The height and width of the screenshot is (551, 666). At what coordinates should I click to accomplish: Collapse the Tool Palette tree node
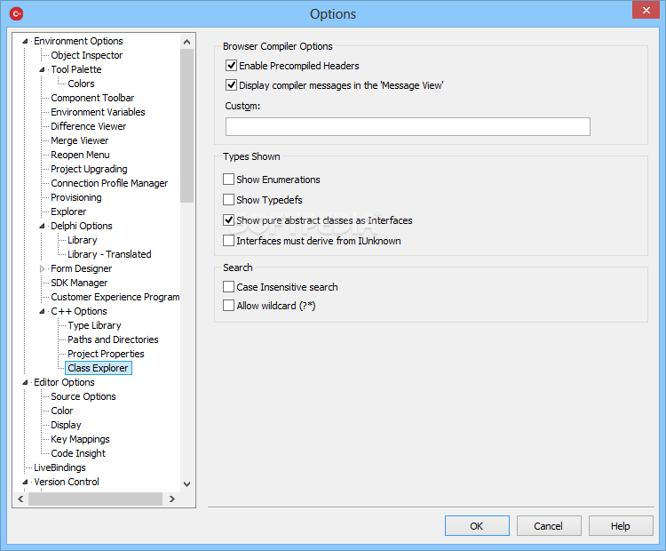click(x=42, y=69)
